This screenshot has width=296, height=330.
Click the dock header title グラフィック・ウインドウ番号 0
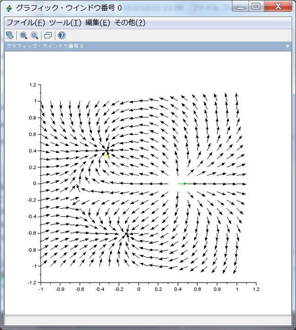click(45, 47)
